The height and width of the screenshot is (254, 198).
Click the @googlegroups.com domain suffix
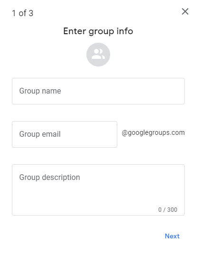[x=153, y=132]
